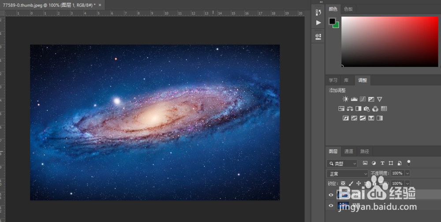
Task: Select the 图层 1 layer thumbnail
Action: click(343, 195)
